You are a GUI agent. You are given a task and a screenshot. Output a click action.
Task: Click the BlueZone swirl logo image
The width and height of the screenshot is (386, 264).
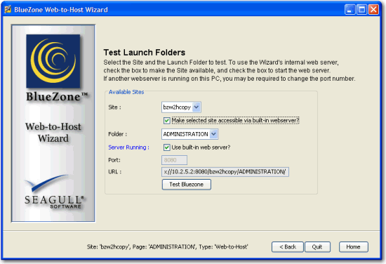coord(53,61)
